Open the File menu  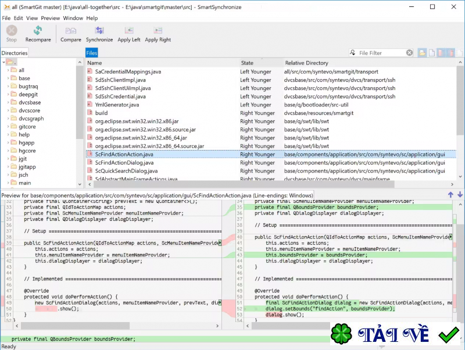tap(6, 18)
